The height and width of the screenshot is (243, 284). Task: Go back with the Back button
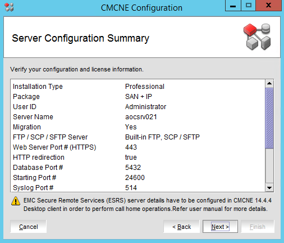pyautogui.click(x=181, y=227)
